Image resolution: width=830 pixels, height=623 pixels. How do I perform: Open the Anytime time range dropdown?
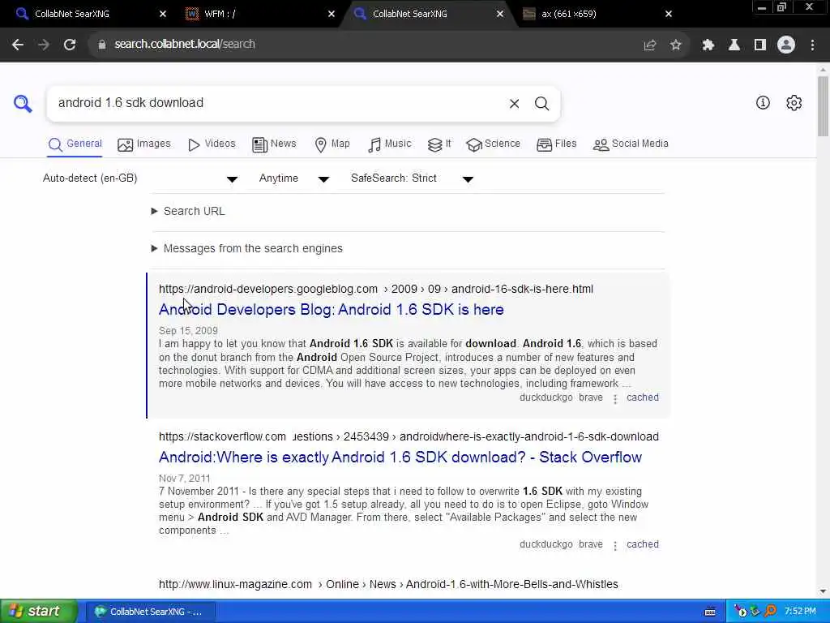293,178
